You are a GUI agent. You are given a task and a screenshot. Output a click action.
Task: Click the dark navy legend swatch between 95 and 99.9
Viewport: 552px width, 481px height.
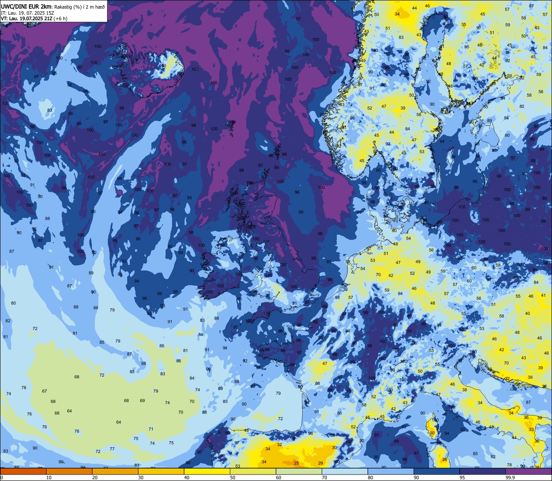483,471
